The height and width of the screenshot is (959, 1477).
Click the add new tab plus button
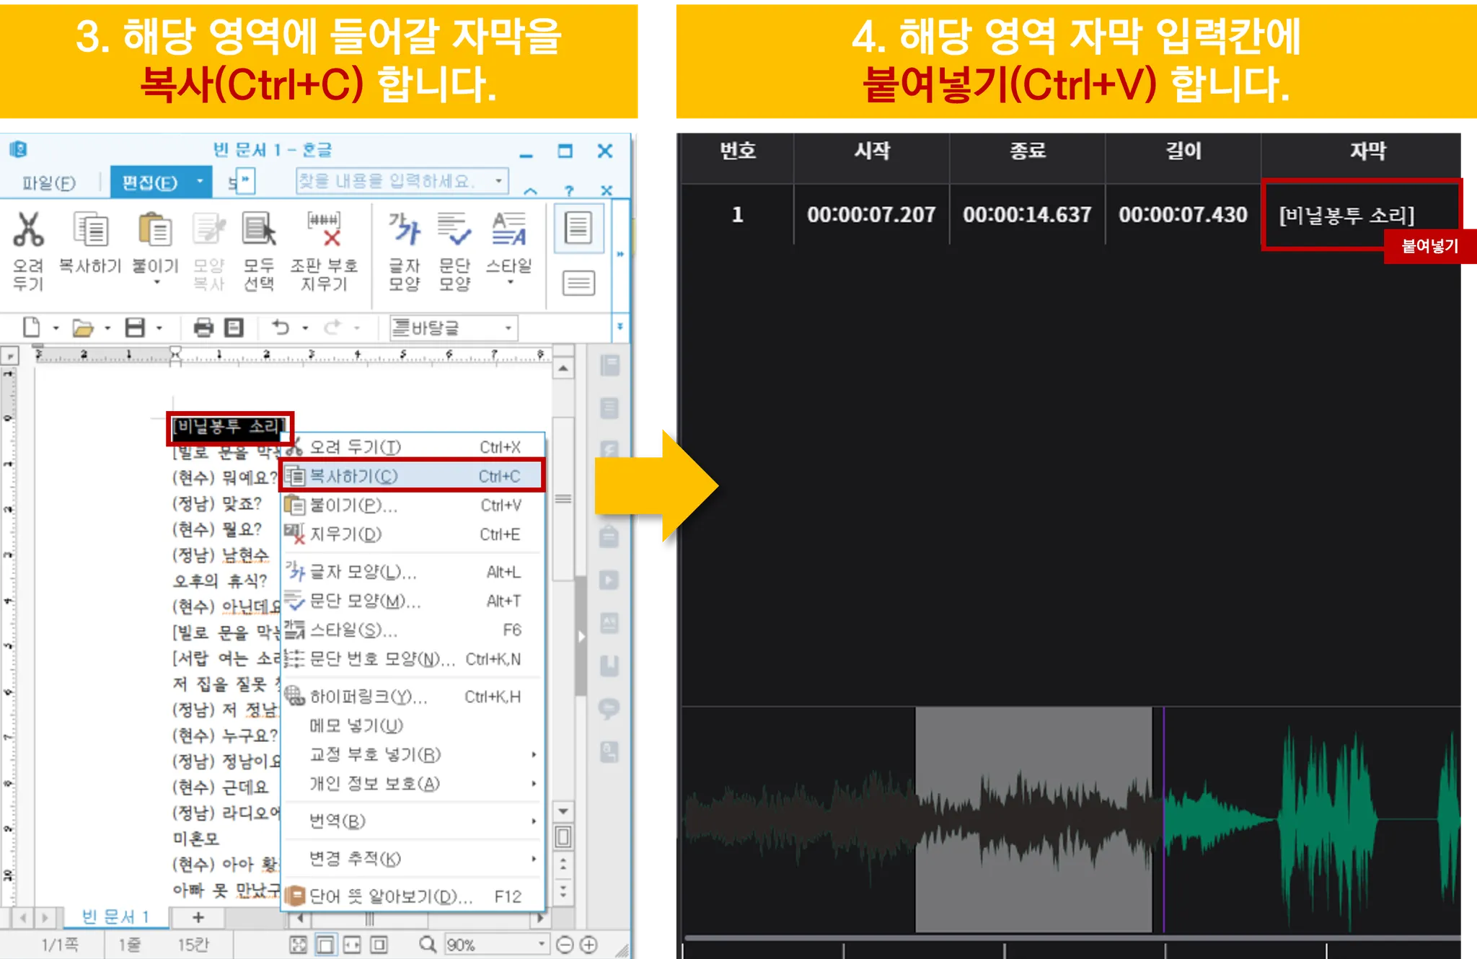pyautogui.click(x=198, y=917)
